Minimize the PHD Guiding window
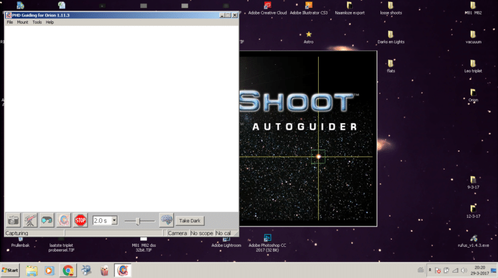 (222, 15)
